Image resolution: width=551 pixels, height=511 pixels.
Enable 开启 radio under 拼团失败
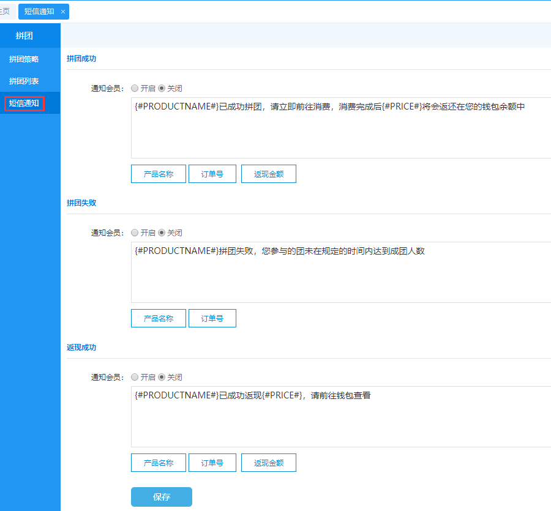(135, 233)
